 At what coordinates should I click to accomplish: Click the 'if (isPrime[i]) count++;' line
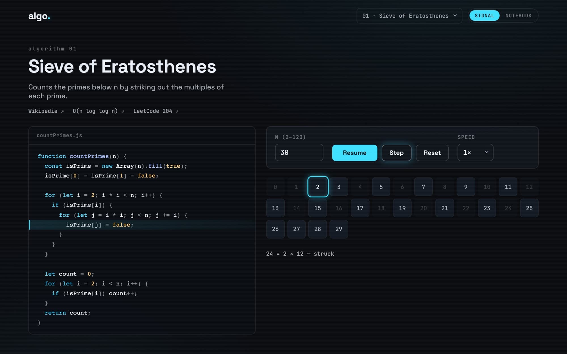[x=94, y=293]
